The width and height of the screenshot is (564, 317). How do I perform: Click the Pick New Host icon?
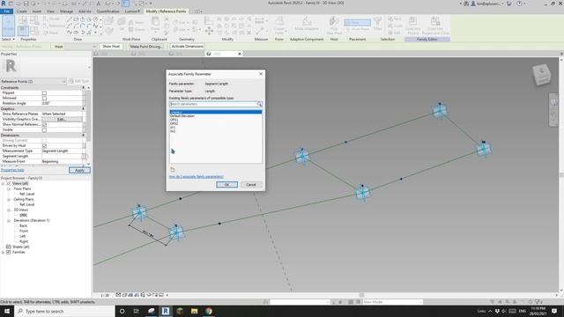tap(334, 26)
